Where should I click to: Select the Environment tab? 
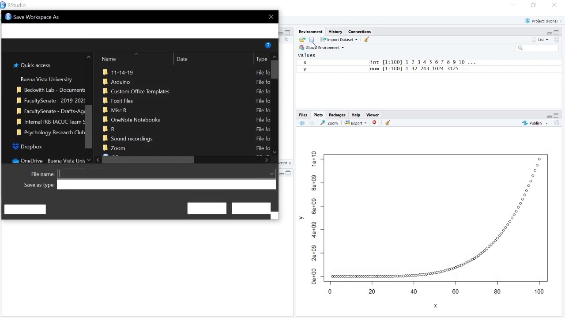pyautogui.click(x=311, y=32)
